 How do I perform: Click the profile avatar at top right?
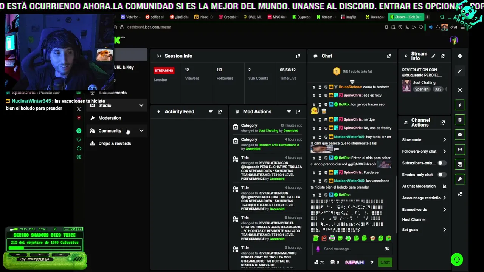pyautogui.click(x=454, y=40)
